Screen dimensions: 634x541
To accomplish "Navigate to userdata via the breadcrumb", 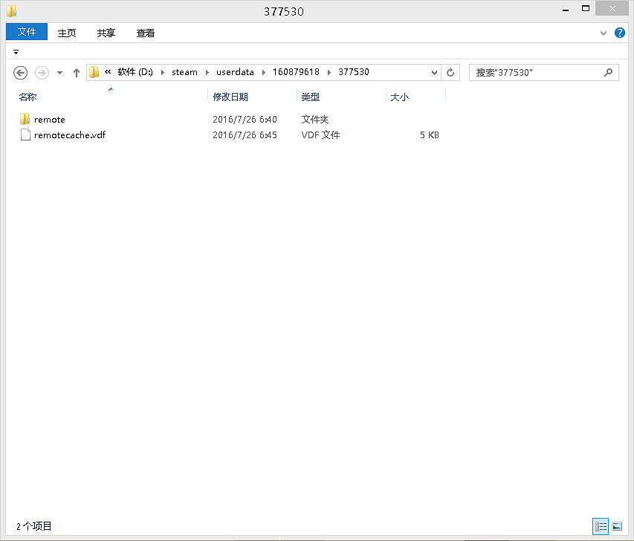I will pyautogui.click(x=236, y=72).
